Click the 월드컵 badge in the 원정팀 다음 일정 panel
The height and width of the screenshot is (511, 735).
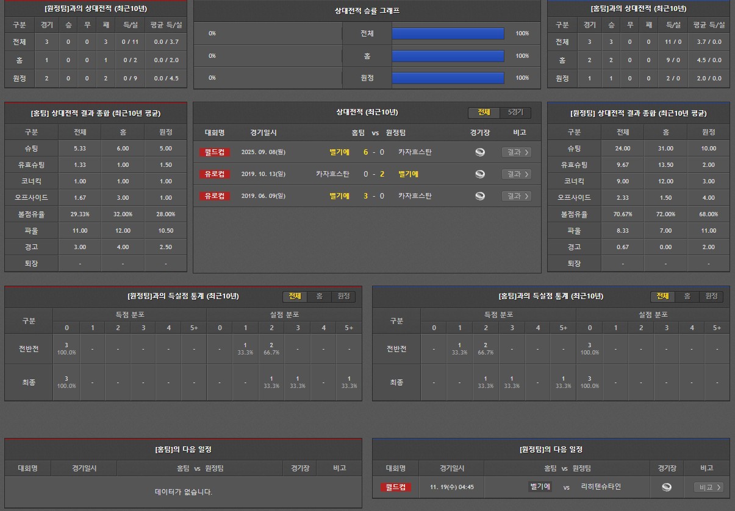395,487
